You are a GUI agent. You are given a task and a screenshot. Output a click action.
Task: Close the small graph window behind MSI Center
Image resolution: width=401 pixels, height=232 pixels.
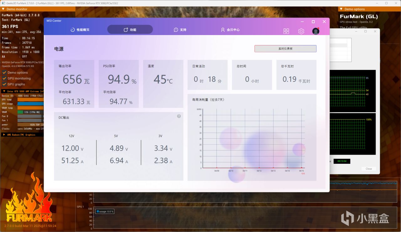click(x=375, y=31)
